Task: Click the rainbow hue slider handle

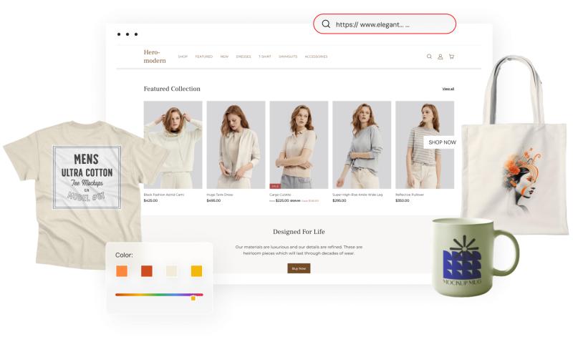Action: 193,298
